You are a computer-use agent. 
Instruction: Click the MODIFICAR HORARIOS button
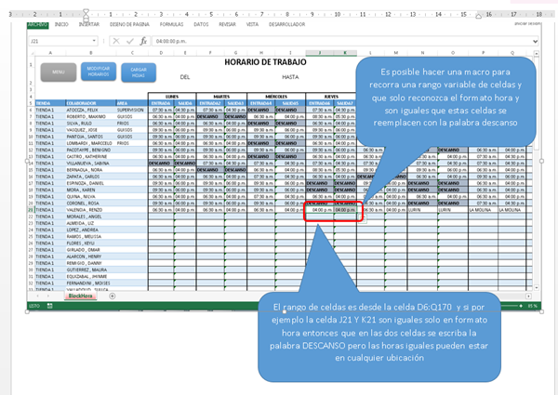pyautogui.click(x=99, y=72)
